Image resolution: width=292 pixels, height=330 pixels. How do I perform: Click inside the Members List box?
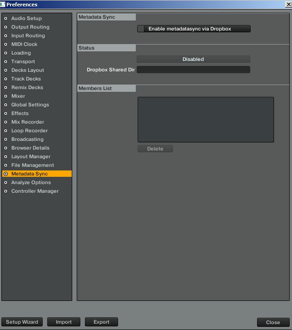[205, 120]
